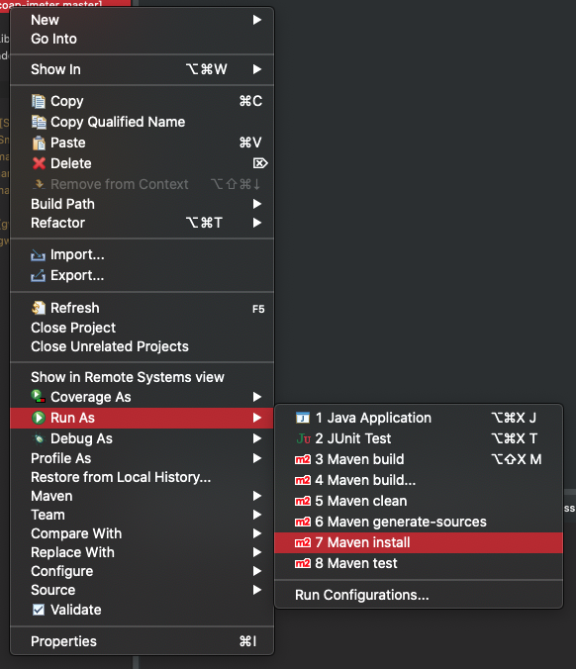The image size is (576, 669).
Task: Click the Refresh icon
Action: 39,308
